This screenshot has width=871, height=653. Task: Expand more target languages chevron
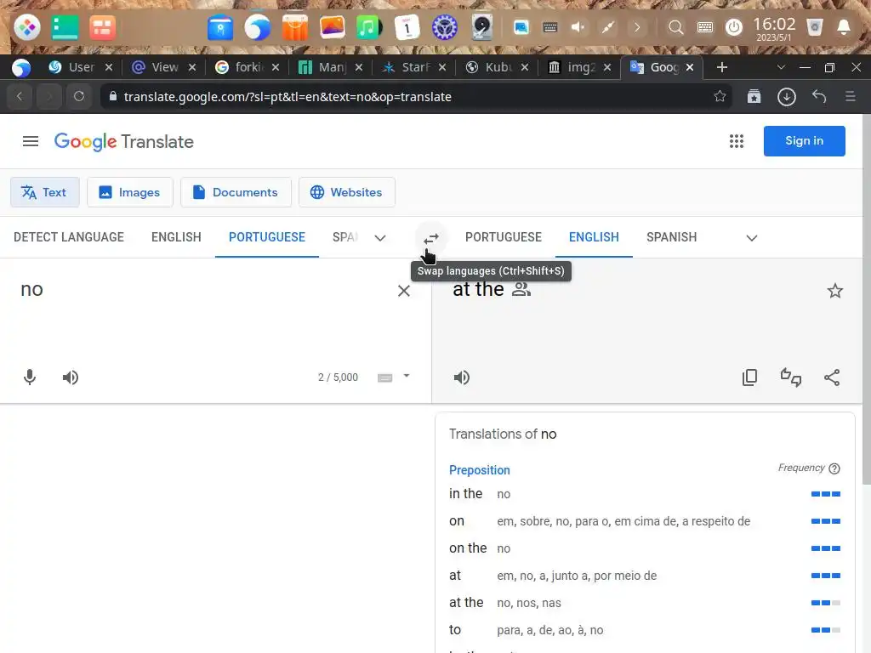pyautogui.click(x=752, y=238)
